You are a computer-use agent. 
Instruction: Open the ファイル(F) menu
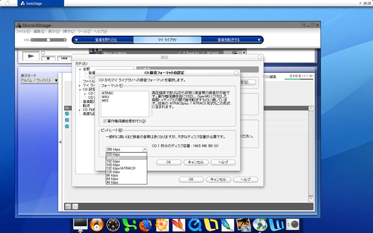tap(23, 31)
